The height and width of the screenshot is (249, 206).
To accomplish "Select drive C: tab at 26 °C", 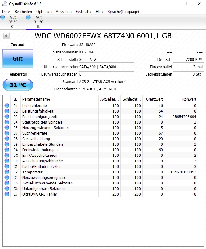I will coord(13,22).
